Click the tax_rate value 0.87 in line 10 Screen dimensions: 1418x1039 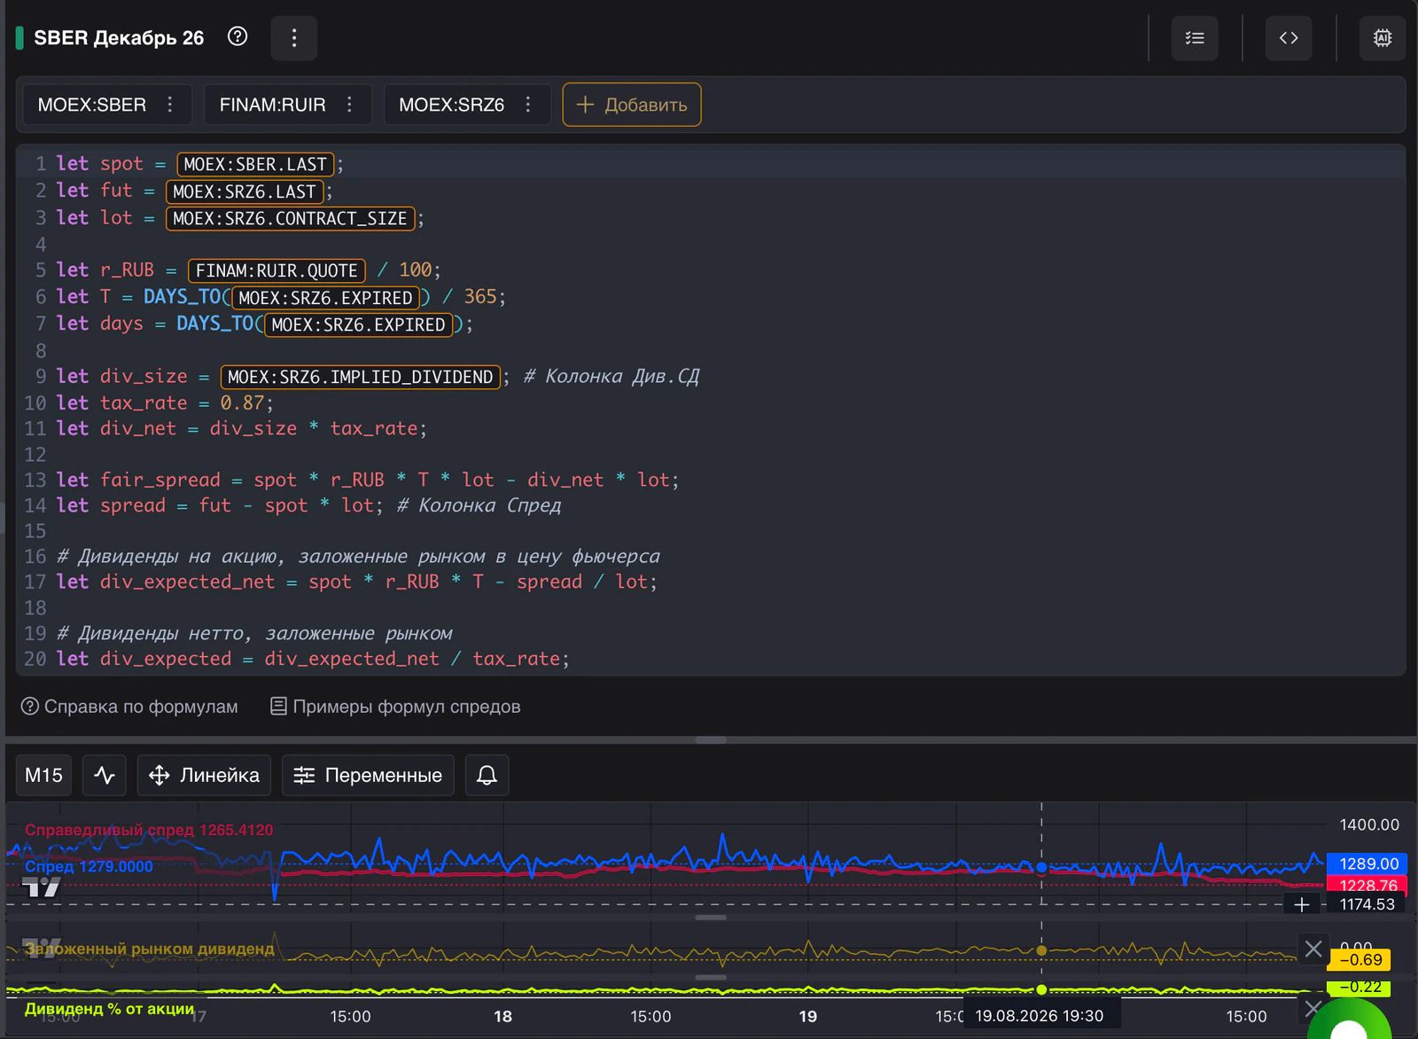click(242, 402)
